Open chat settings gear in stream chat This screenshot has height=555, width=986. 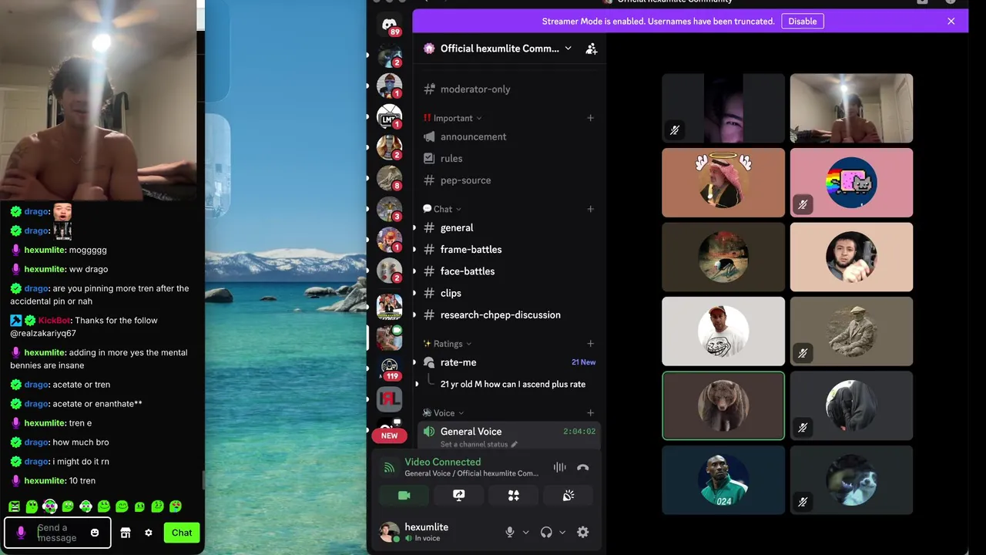click(x=149, y=533)
